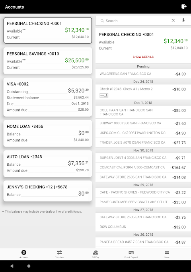Screen dimensions: 191x272
Task: Select Jenny's Checking *5678 account
Action: coord(48,191)
